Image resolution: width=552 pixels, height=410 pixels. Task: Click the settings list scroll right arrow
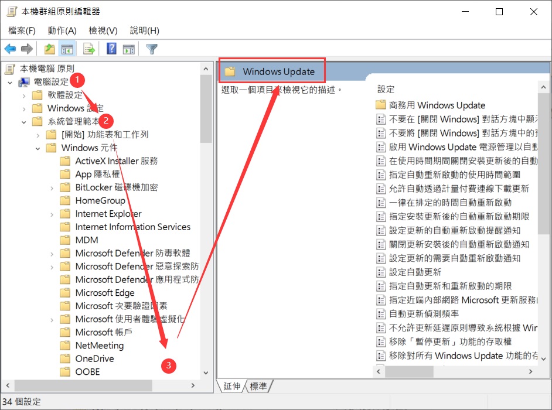(x=530, y=372)
